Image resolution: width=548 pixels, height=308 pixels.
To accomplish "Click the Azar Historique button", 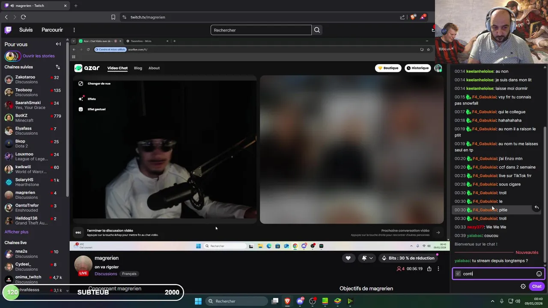I will (x=417, y=68).
